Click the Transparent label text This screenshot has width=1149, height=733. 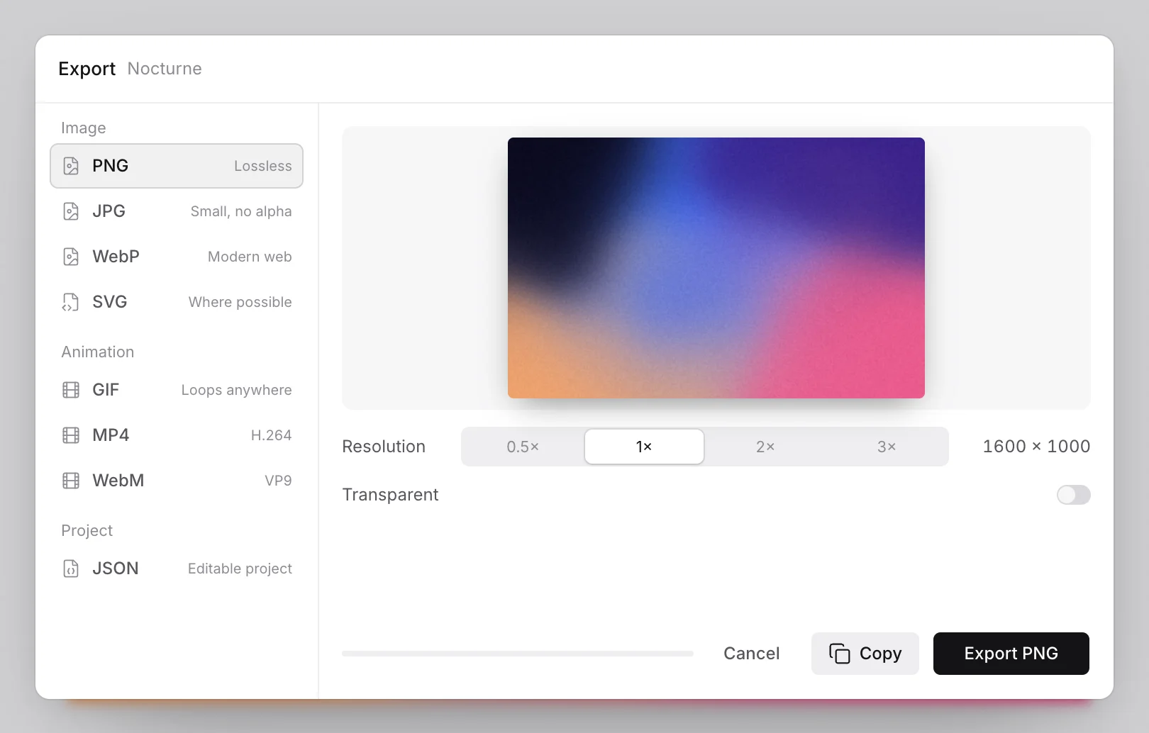(x=390, y=495)
